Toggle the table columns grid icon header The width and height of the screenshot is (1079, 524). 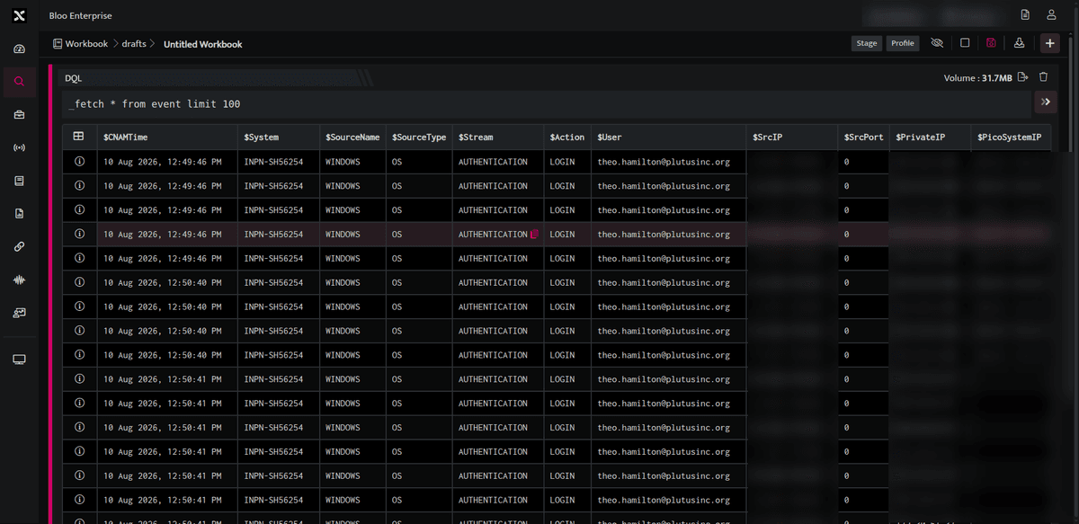tap(79, 137)
